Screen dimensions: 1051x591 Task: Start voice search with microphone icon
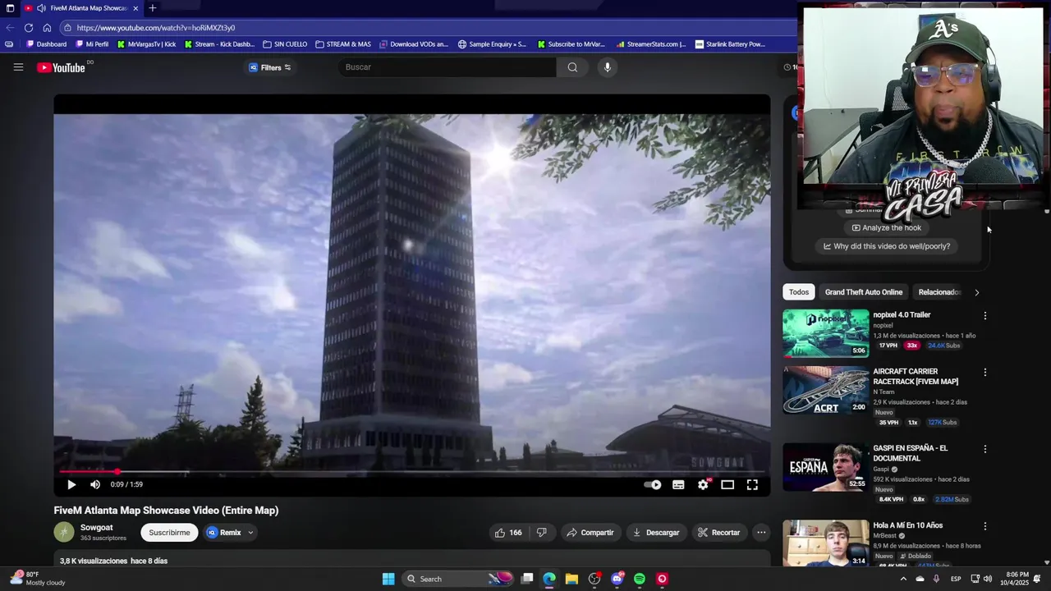click(608, 67)
